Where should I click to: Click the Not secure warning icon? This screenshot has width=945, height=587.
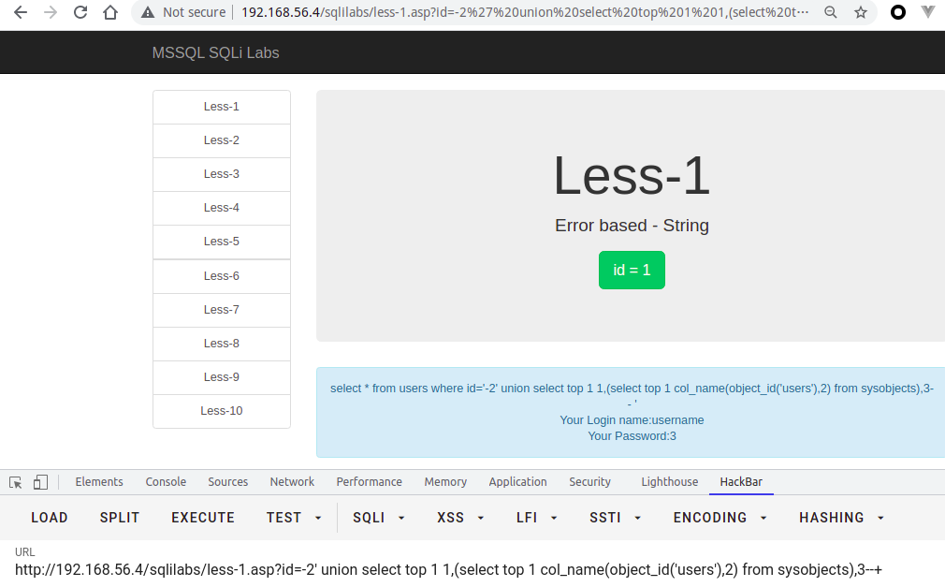pyautogui.click(x=148, y=12)
